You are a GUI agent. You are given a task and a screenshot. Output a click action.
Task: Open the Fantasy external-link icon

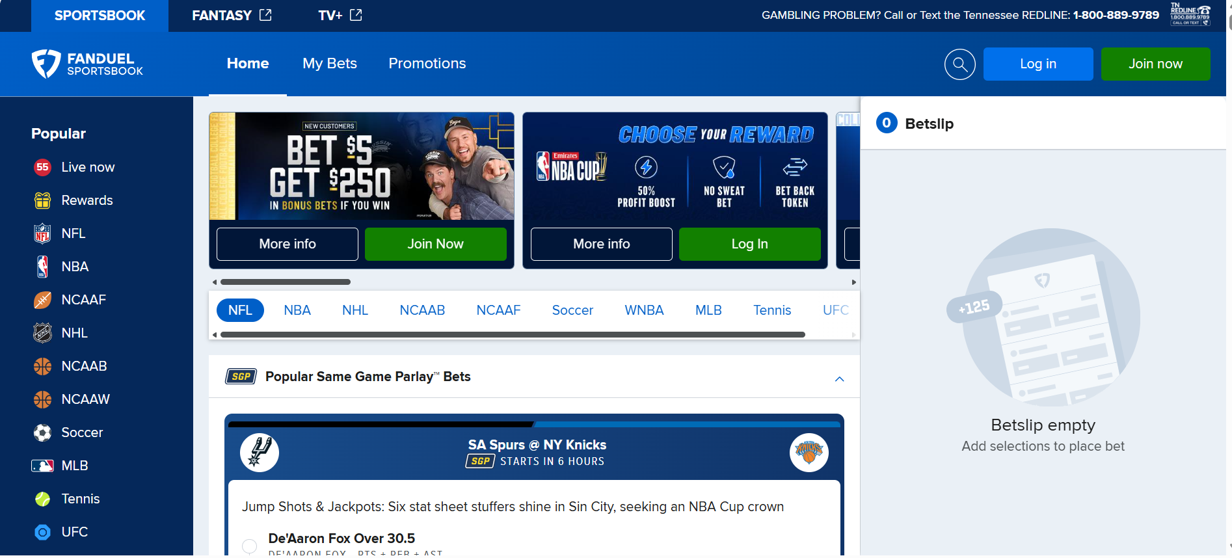pos(265,15)
